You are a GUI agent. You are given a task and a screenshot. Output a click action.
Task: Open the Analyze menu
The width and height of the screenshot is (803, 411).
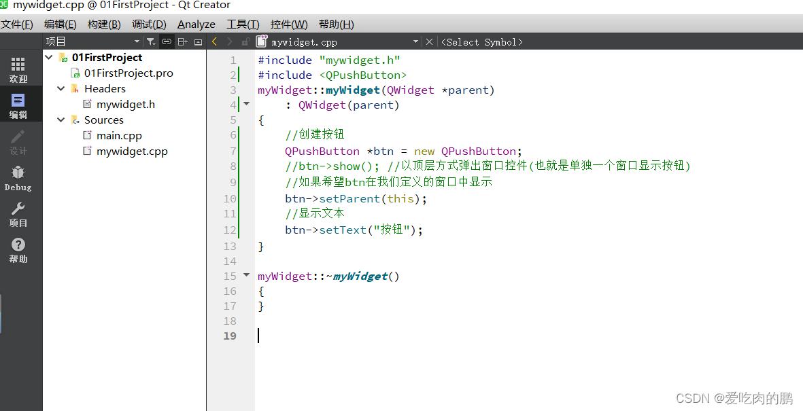click(x=196, y=24)
